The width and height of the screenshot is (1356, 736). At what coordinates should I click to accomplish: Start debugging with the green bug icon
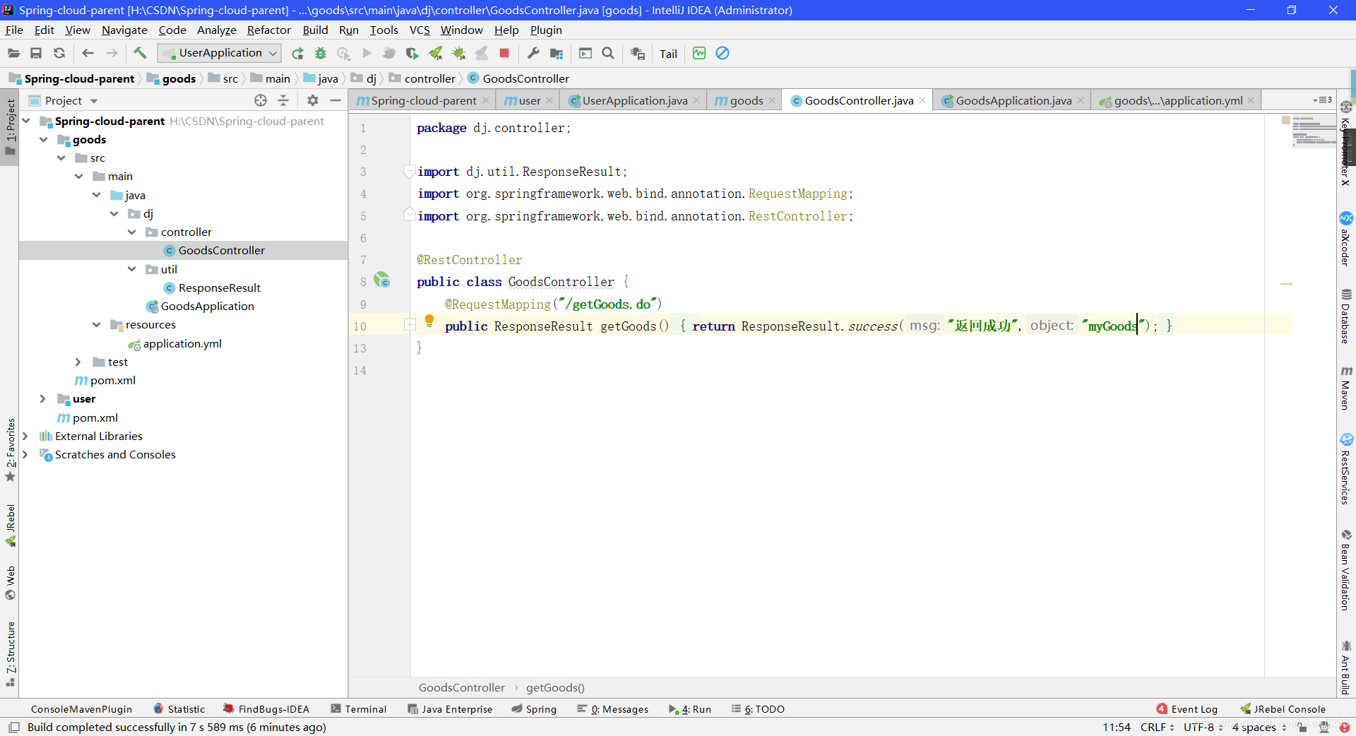pos(321,53)
